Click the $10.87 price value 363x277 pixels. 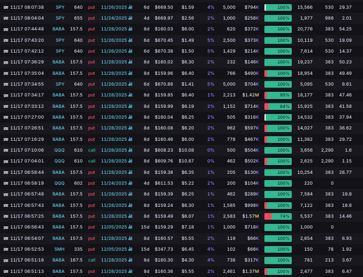tap(186, 161)
